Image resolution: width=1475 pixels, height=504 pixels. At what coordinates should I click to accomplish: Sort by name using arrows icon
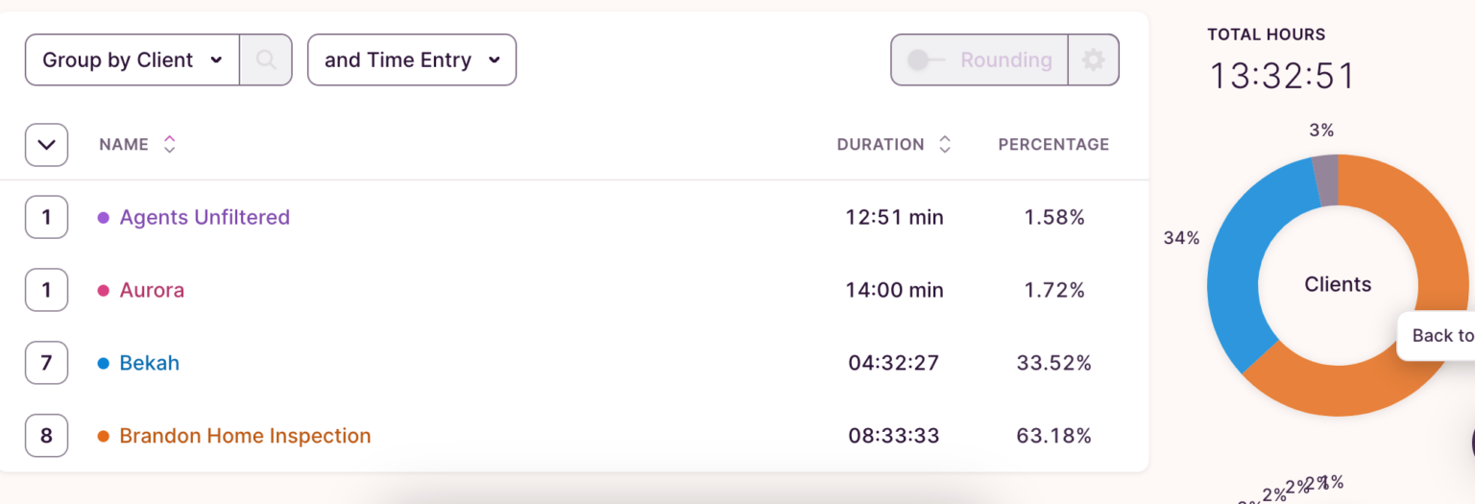tap(169, 144)
